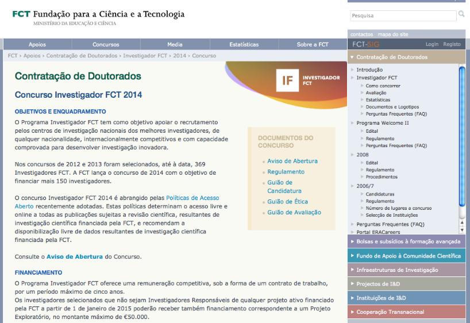The width and height of the screenshot is (470, 323).
Task: Click Políticas de Acesso Aberto link
Action: click(x=192, y=198)
